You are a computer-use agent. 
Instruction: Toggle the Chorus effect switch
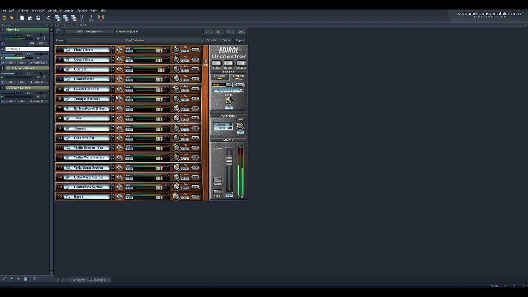[219, 79]
